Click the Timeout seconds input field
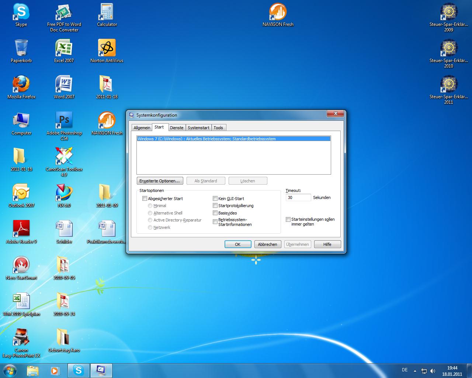Viewport: 472px width, 378px height. (298, 197)
